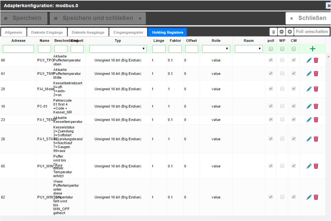331x221 pixels.
Task: Toggle CW checkbox for address 65
Action: (294, 166)
